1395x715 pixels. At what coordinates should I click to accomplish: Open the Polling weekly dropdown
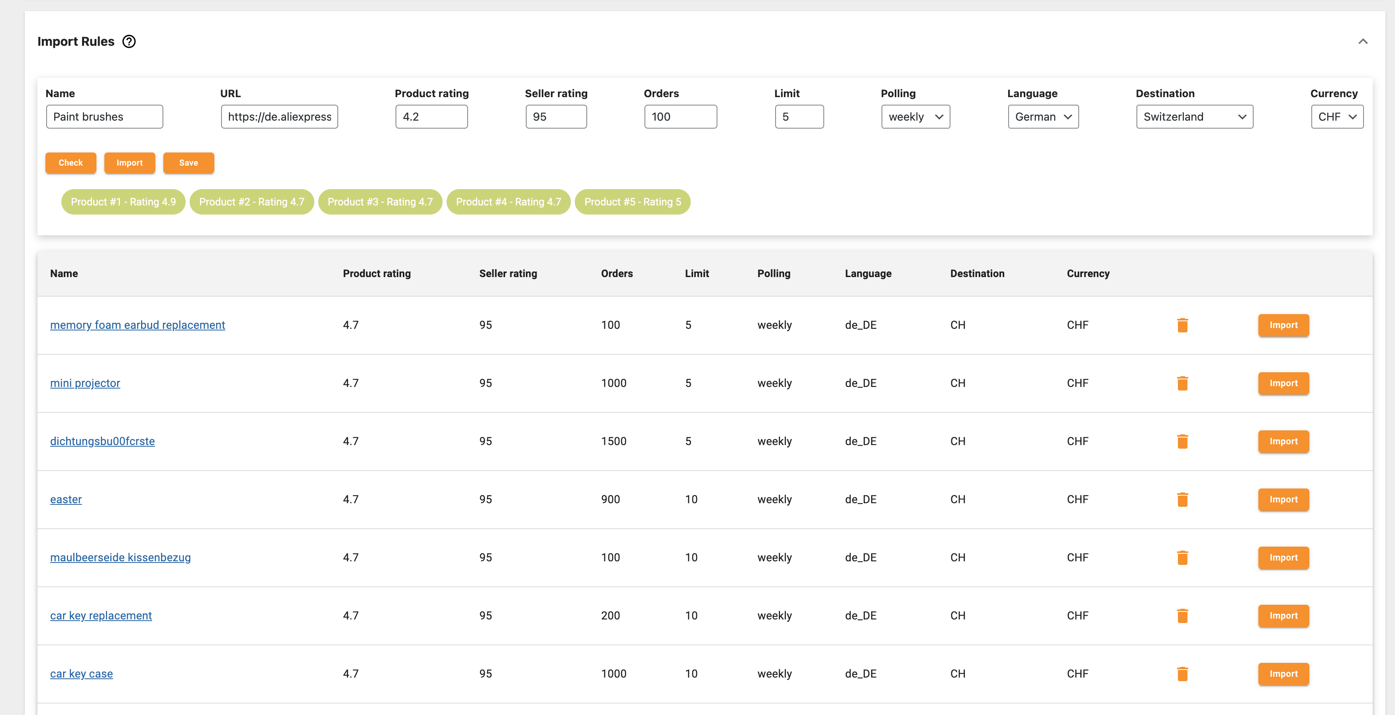pos(915,117)
